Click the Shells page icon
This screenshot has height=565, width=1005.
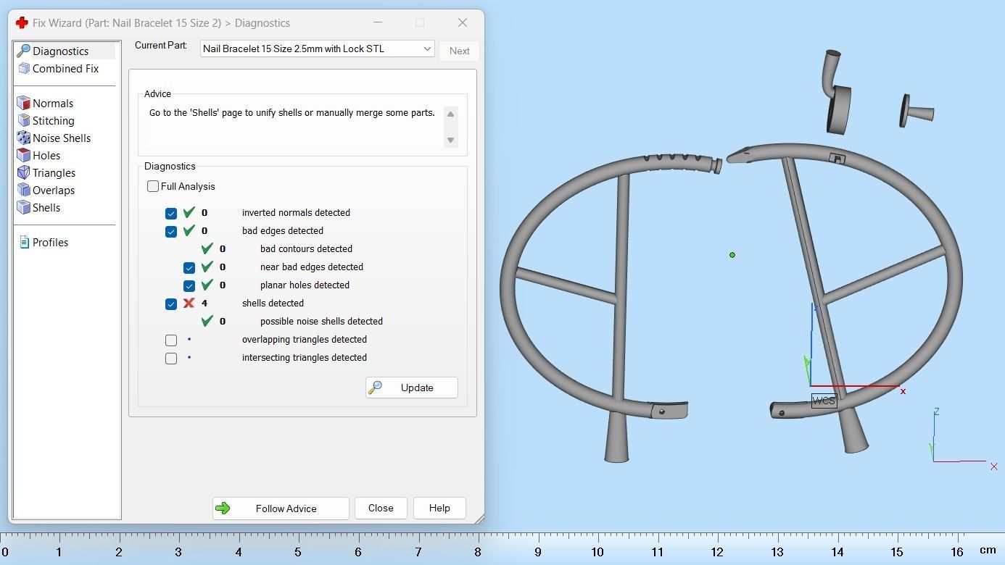(23, 208)
